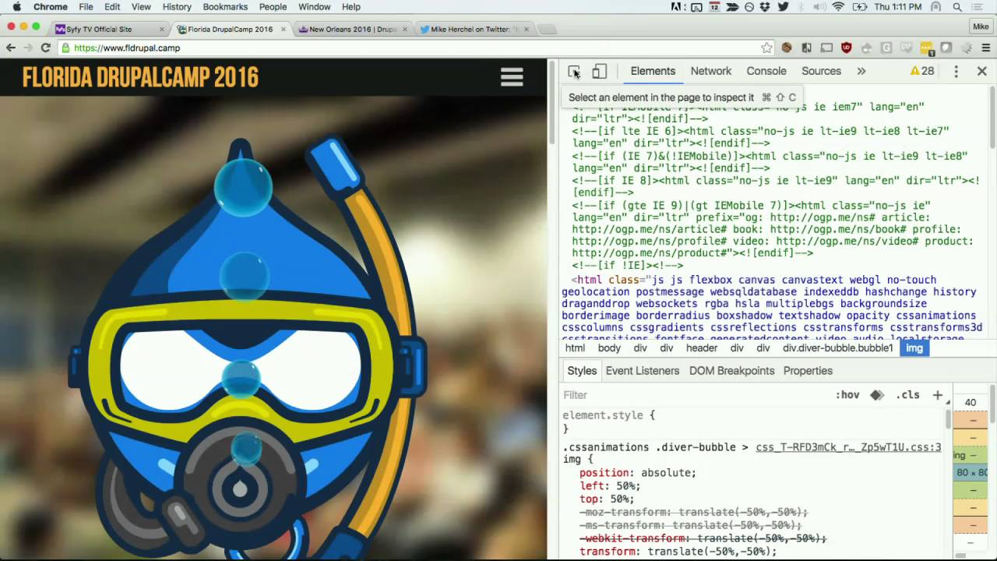Screen dimensions: 997x561
Task: Reload the page with the refresh icon
Action: click(x=46, y=48)
